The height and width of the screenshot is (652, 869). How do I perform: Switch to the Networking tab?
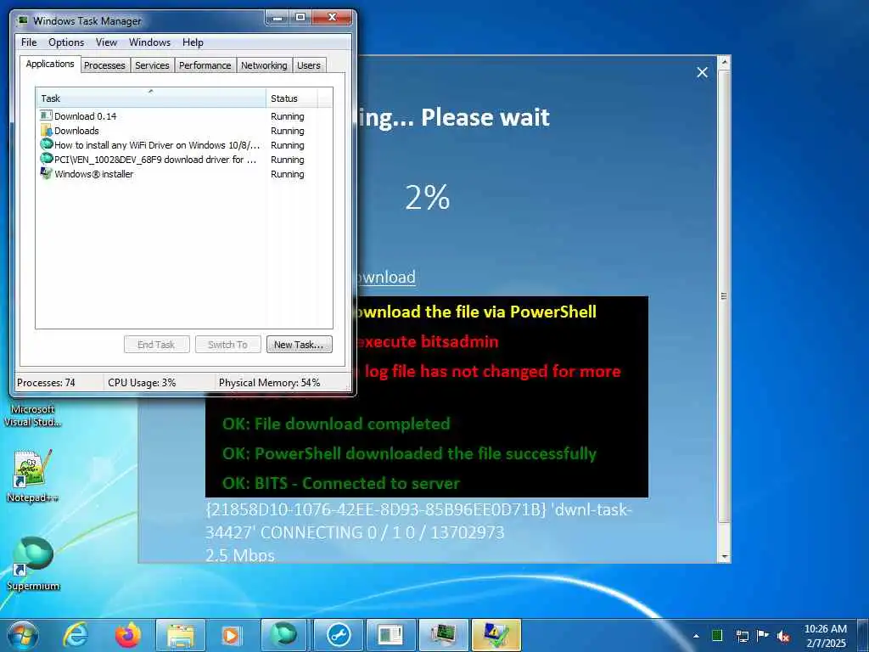264,65
